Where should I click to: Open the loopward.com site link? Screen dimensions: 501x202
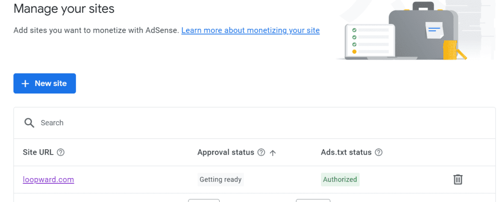(48, 180)
